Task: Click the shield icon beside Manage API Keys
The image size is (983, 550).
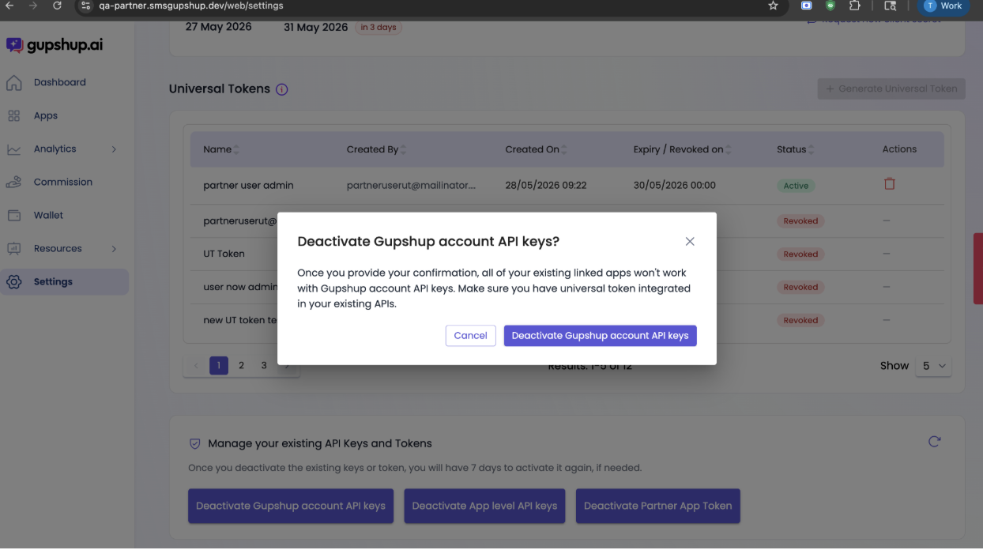Action: click(194, 444)
